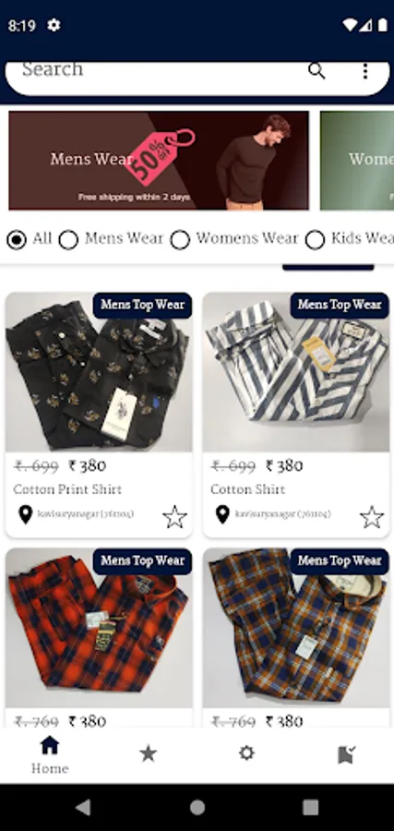The image size is (394, 831).
Task: Open bookmark checklist icon in bottom bar
Action: click(346, 754)
